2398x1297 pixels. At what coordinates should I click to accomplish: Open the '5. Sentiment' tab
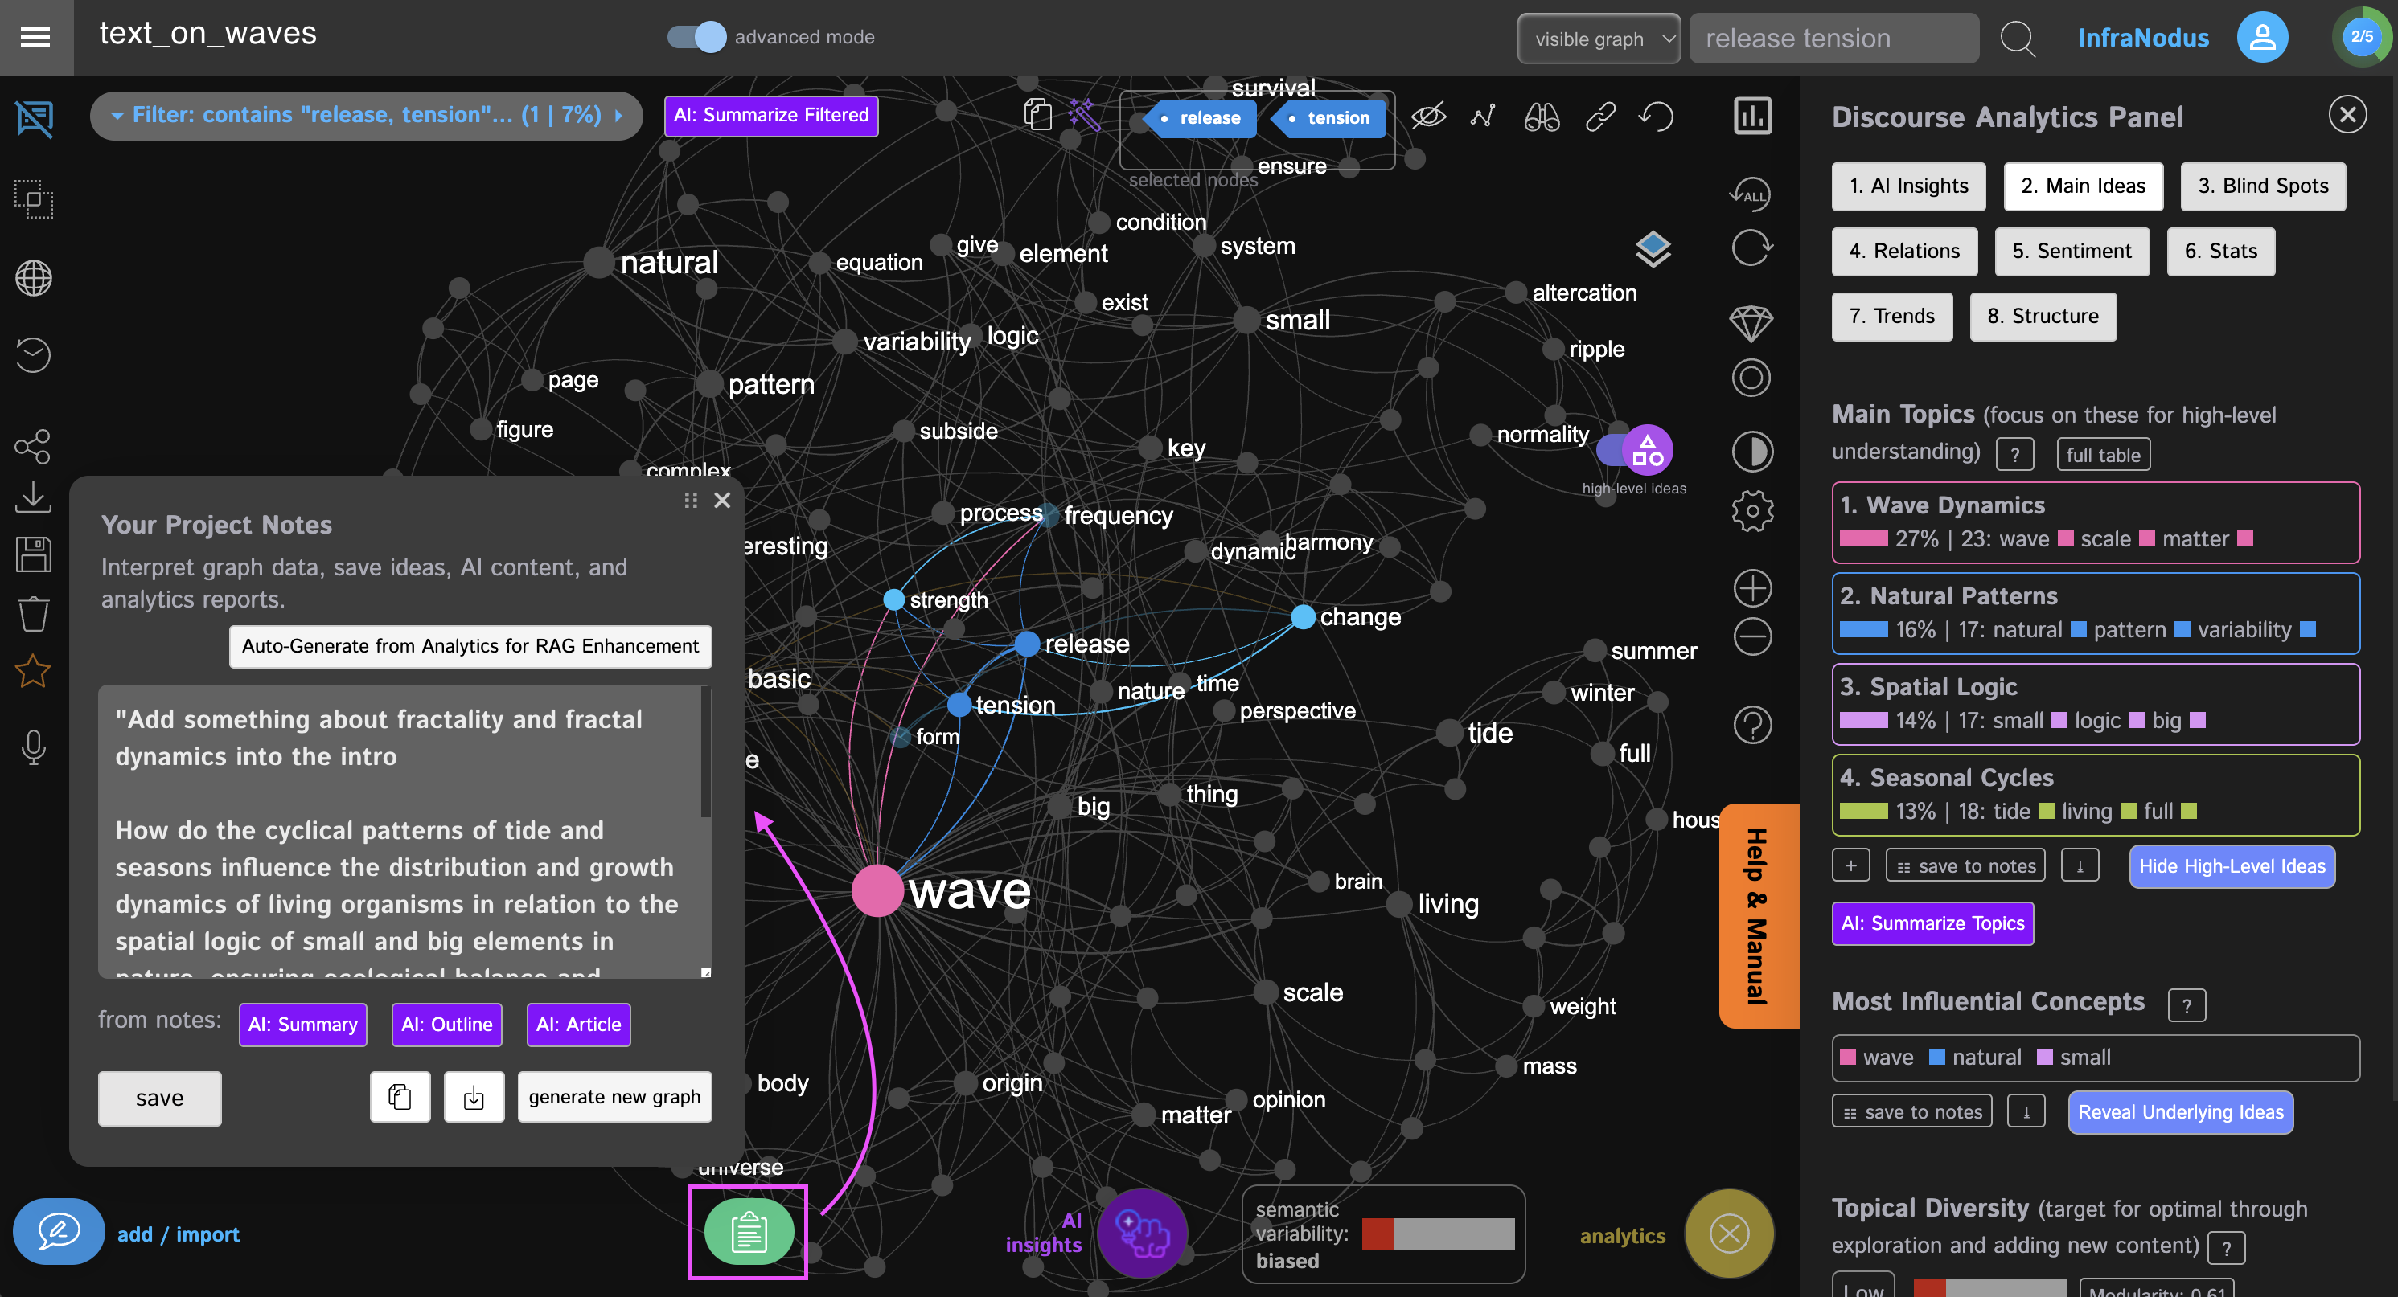point(2072,252)
